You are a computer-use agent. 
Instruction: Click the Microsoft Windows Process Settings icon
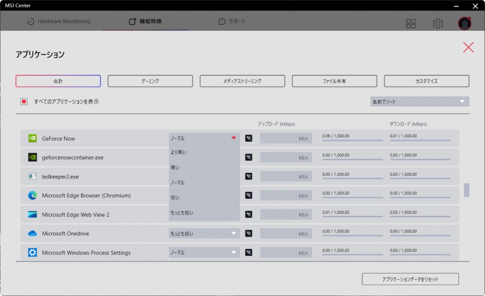pos(32,252)
